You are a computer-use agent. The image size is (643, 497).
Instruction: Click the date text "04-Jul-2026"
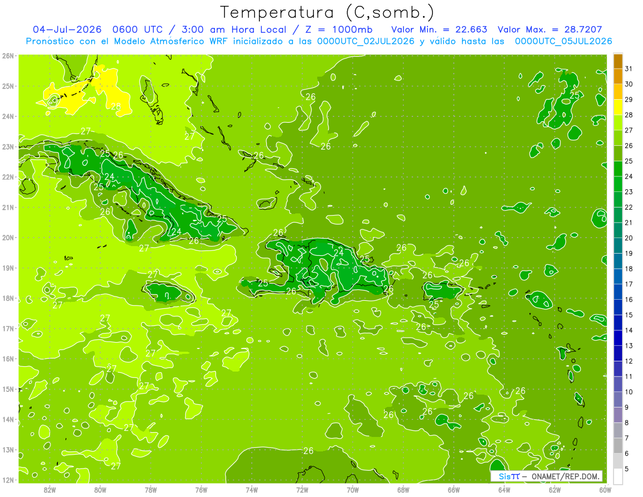tap(67, 29)
